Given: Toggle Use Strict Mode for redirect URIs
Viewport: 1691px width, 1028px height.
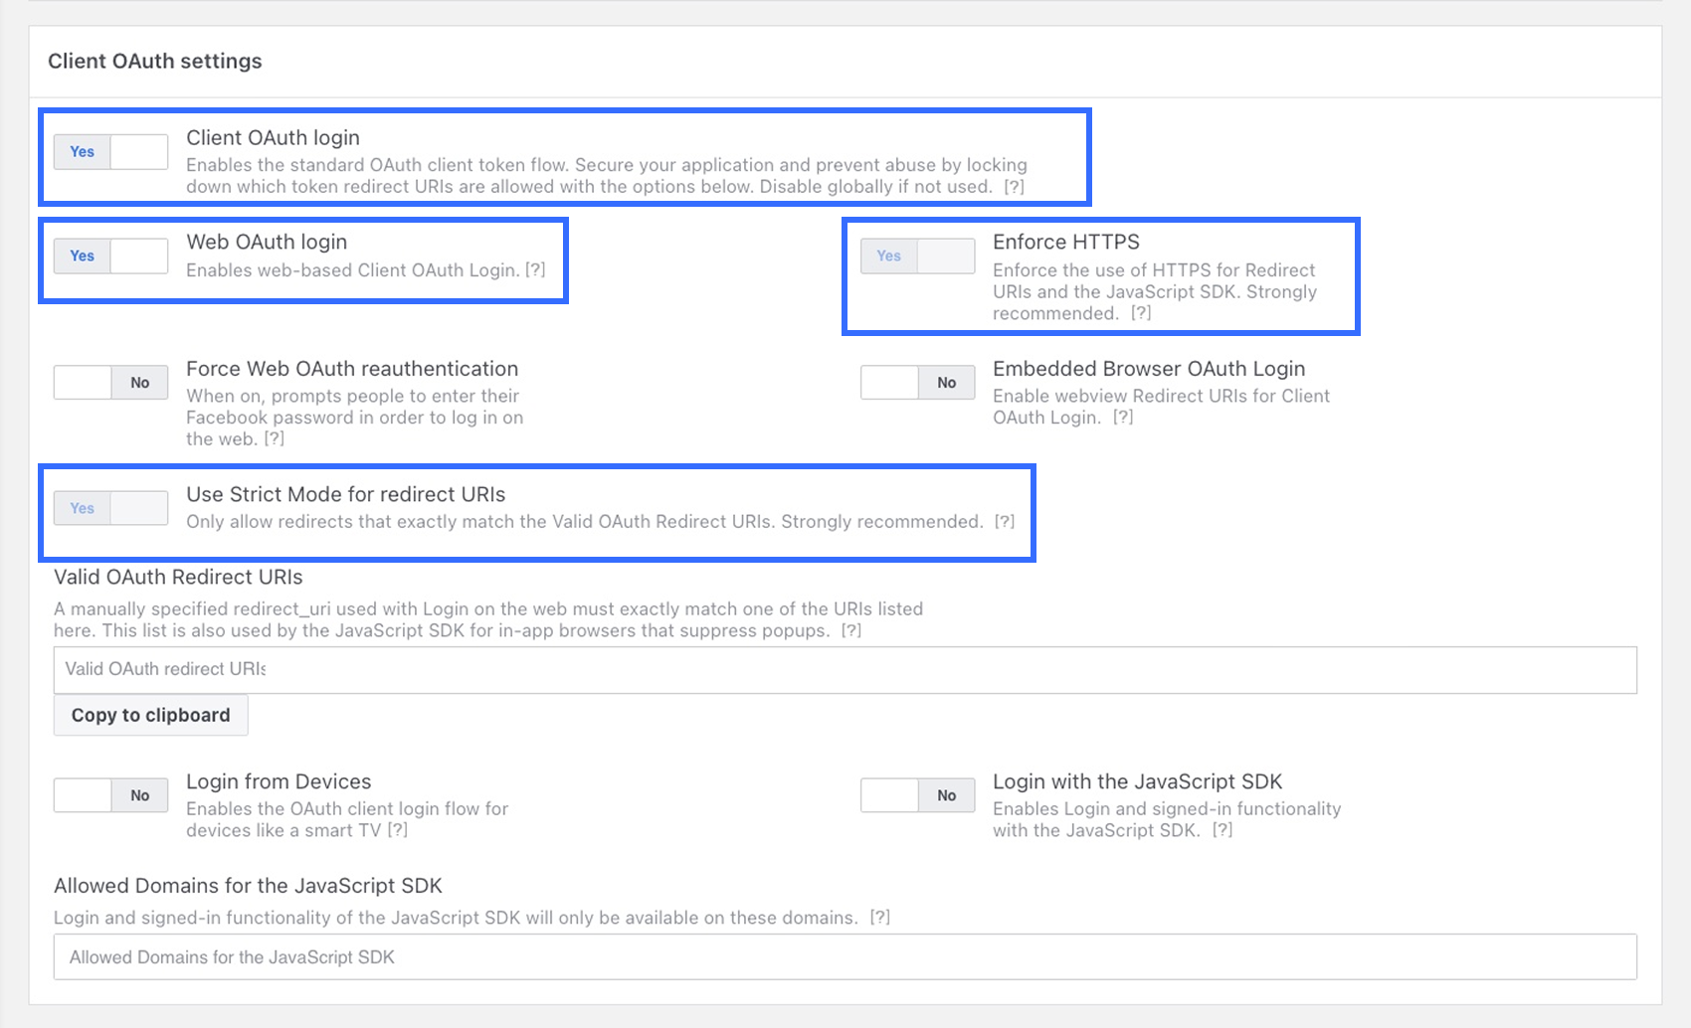Looking at the screenshot, I should click(110, 508).
